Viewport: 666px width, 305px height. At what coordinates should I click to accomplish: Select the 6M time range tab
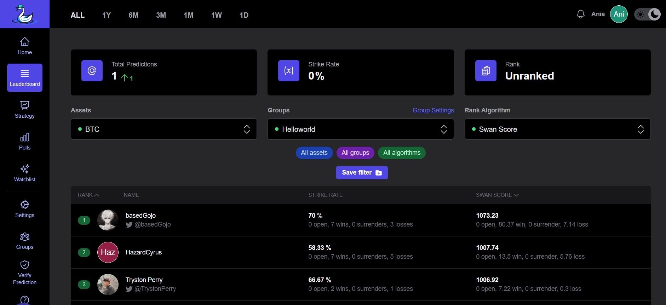tap(133, 15)
